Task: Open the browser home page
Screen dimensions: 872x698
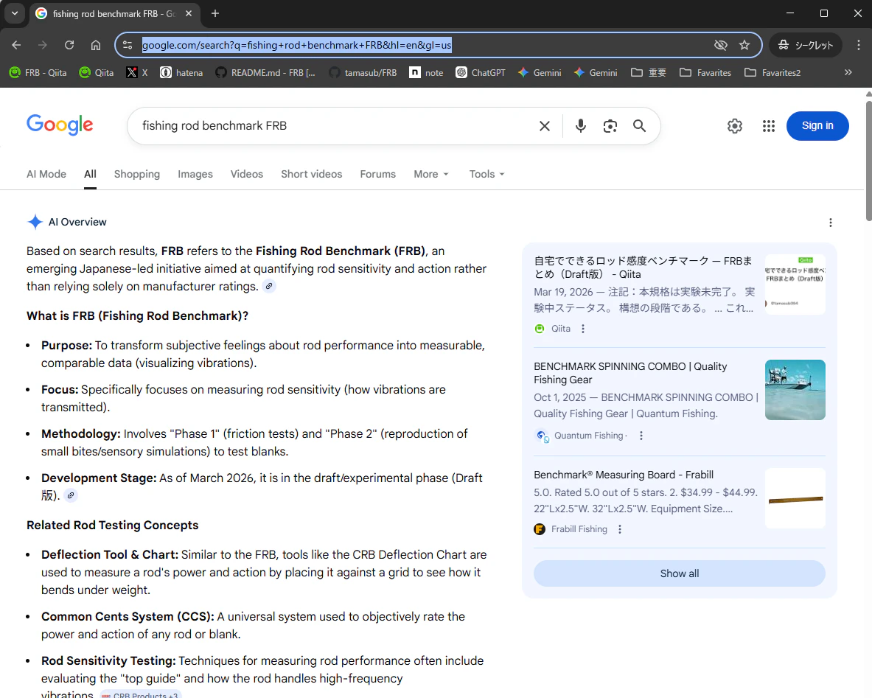Action: coord(97,45)
